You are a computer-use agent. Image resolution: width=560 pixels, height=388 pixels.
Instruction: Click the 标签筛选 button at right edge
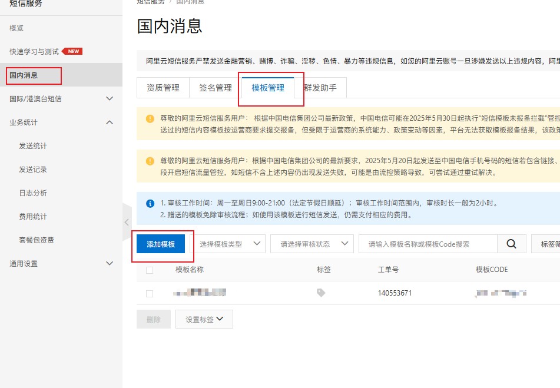(x=546, y=244)
